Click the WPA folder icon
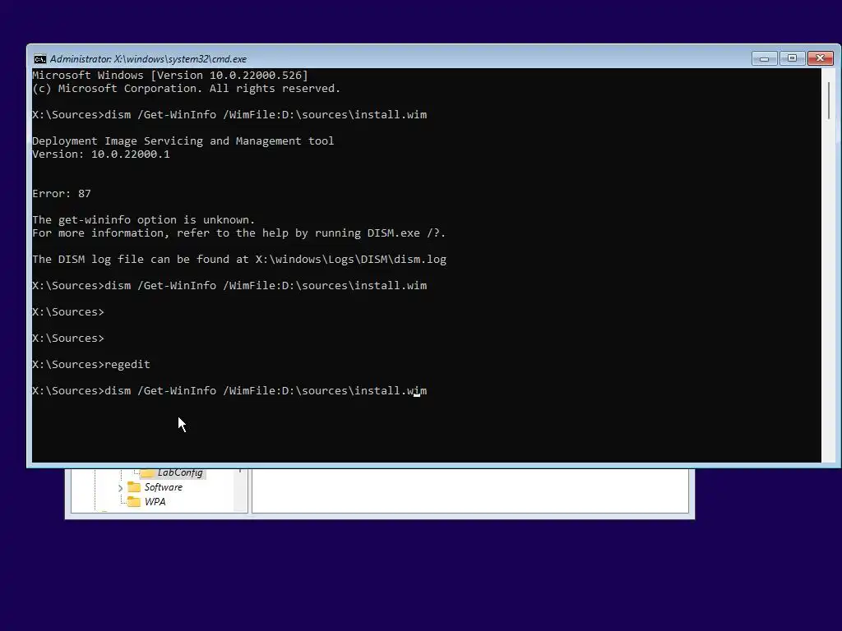This screenshot has width=842, height=631. tap(134, 502)
